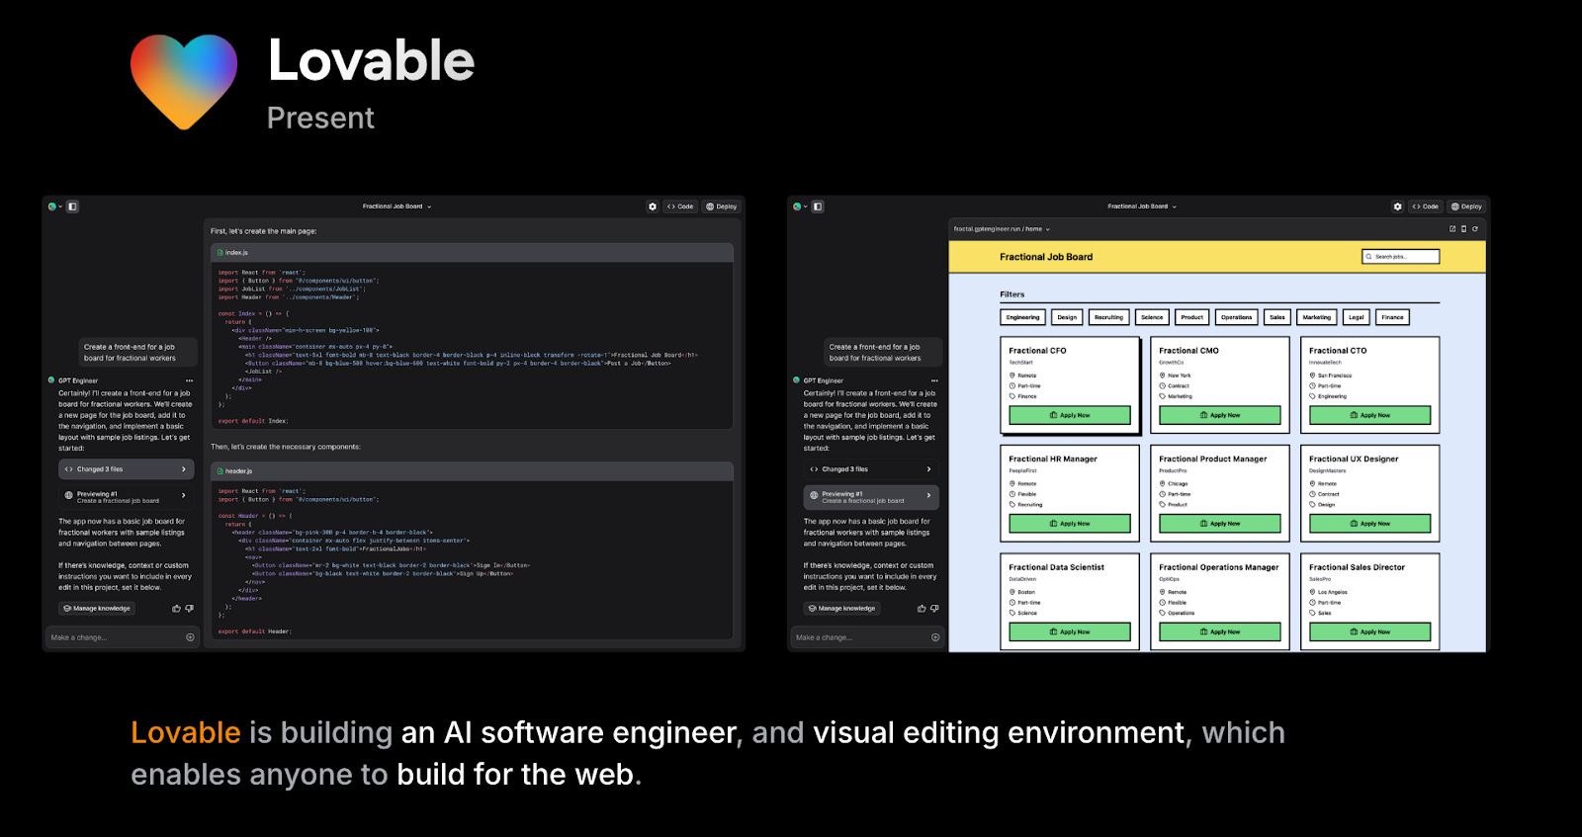This screenshot has height=837, width=1582.
Task: Click the plus attach icon in right chat input
Action: (x=935, y=637)
